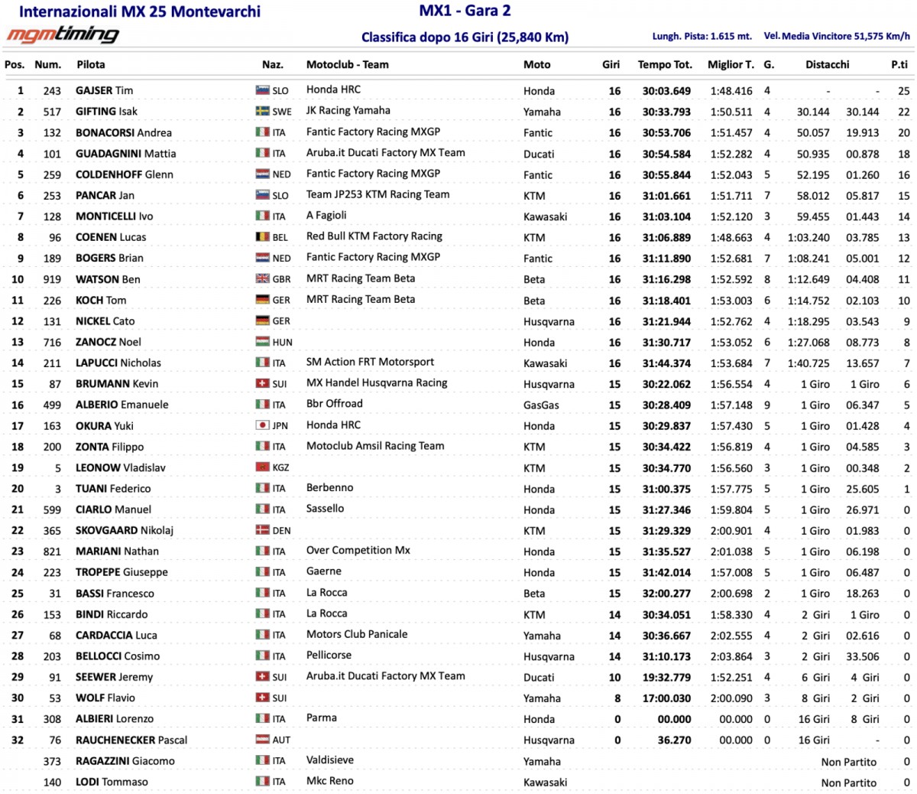This screenshot has height=794, width=917.
Task: Select the Italian flag beside ALBERIO Emanuele
Action: pos(262,405)
